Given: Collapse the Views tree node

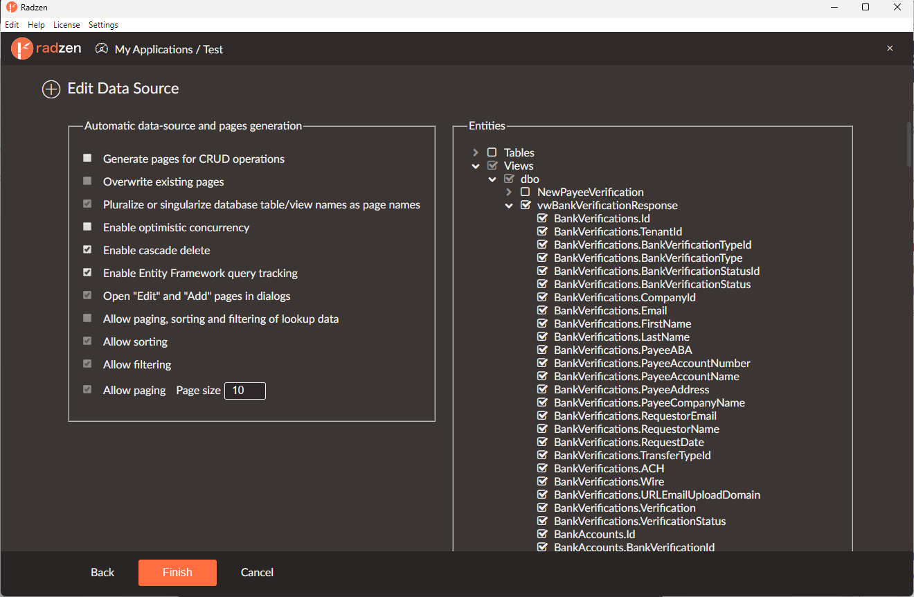Looking at the screenshot, I should 476,166.
